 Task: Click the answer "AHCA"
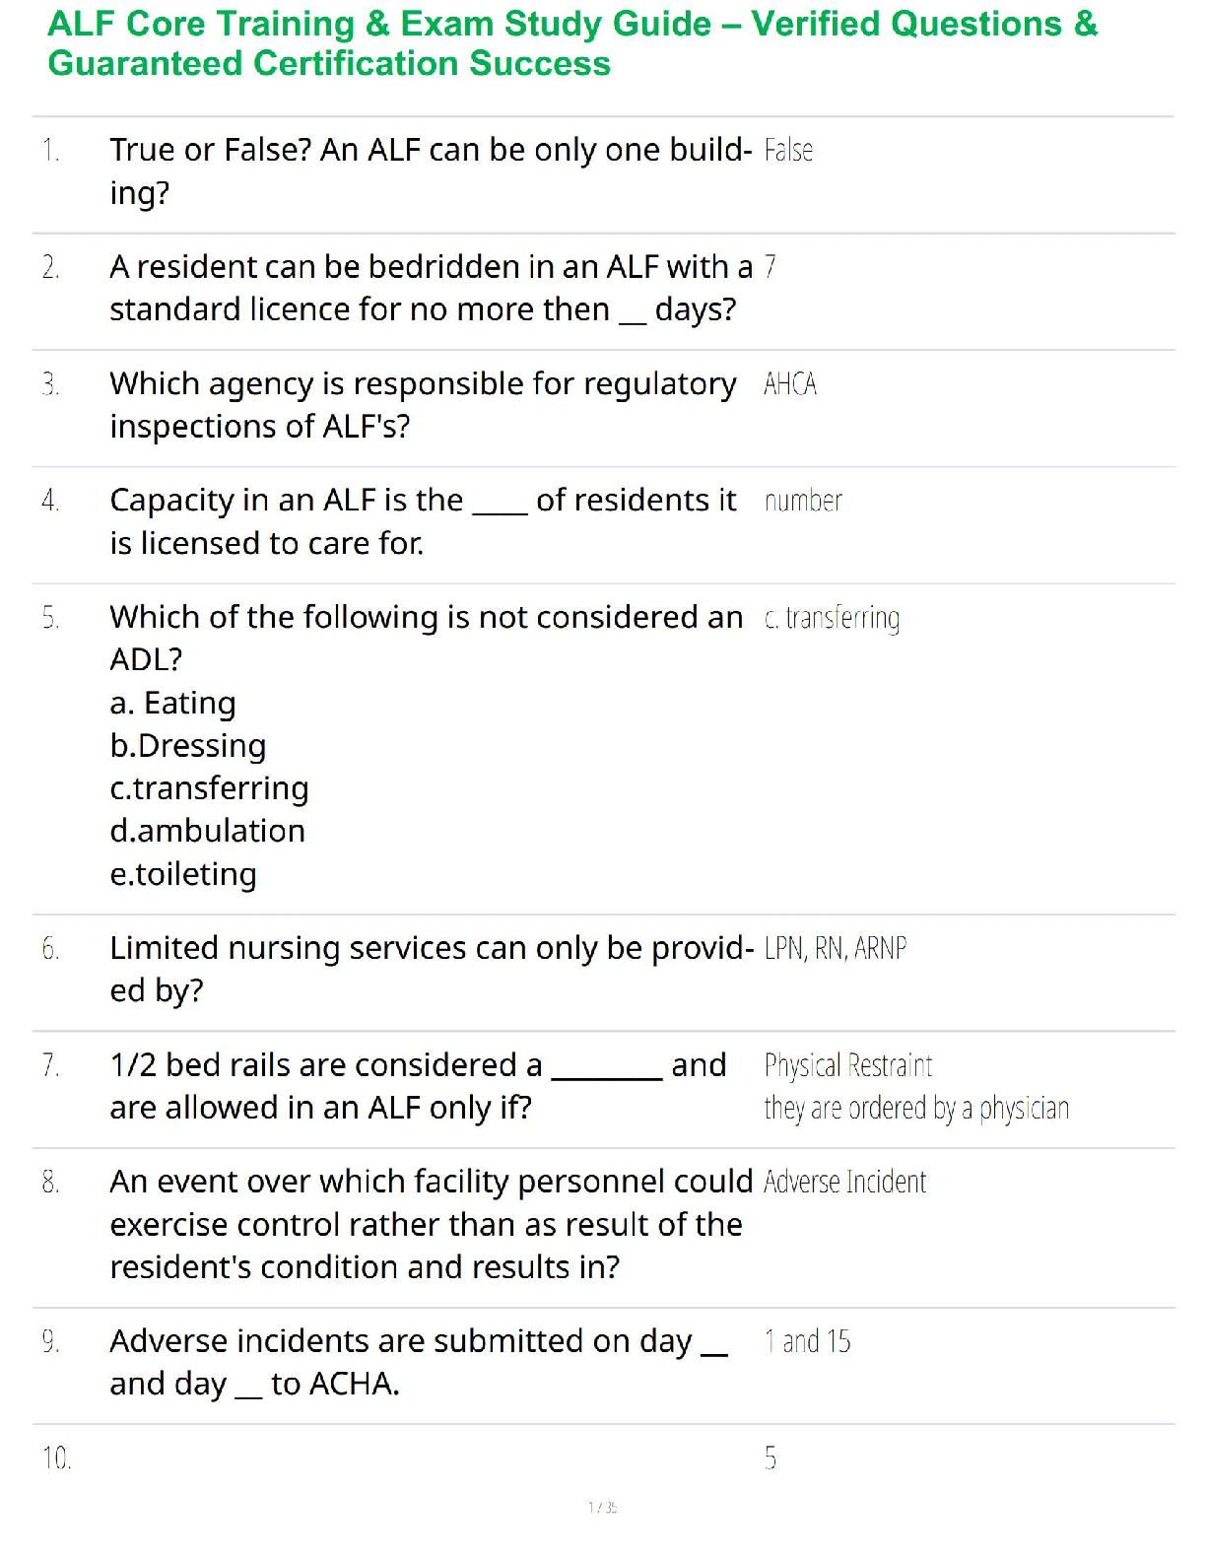(x=789, y=384)
